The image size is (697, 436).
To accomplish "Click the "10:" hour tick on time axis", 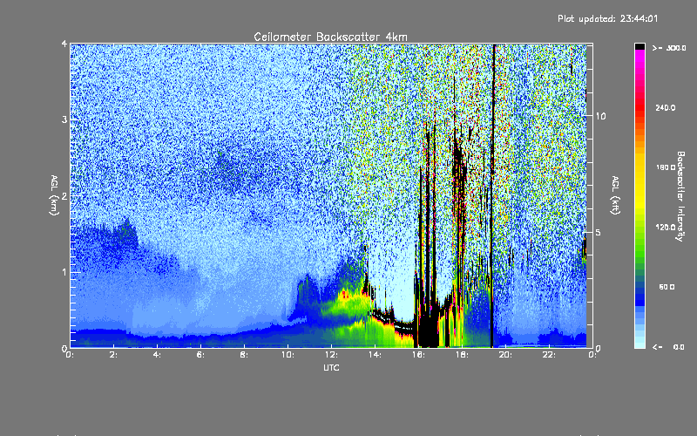I will 288,355.
